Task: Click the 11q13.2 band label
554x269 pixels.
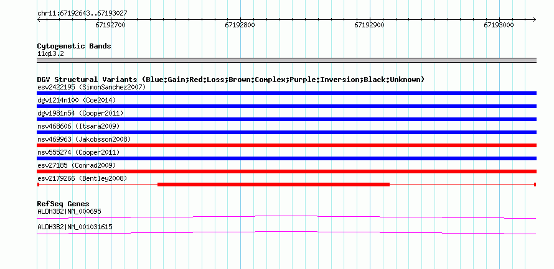Action: click(50, 54)
